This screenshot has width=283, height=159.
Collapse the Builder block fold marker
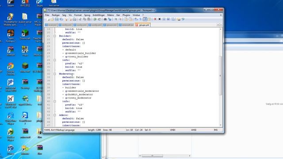pyautogui.click(x=55, y=36)
